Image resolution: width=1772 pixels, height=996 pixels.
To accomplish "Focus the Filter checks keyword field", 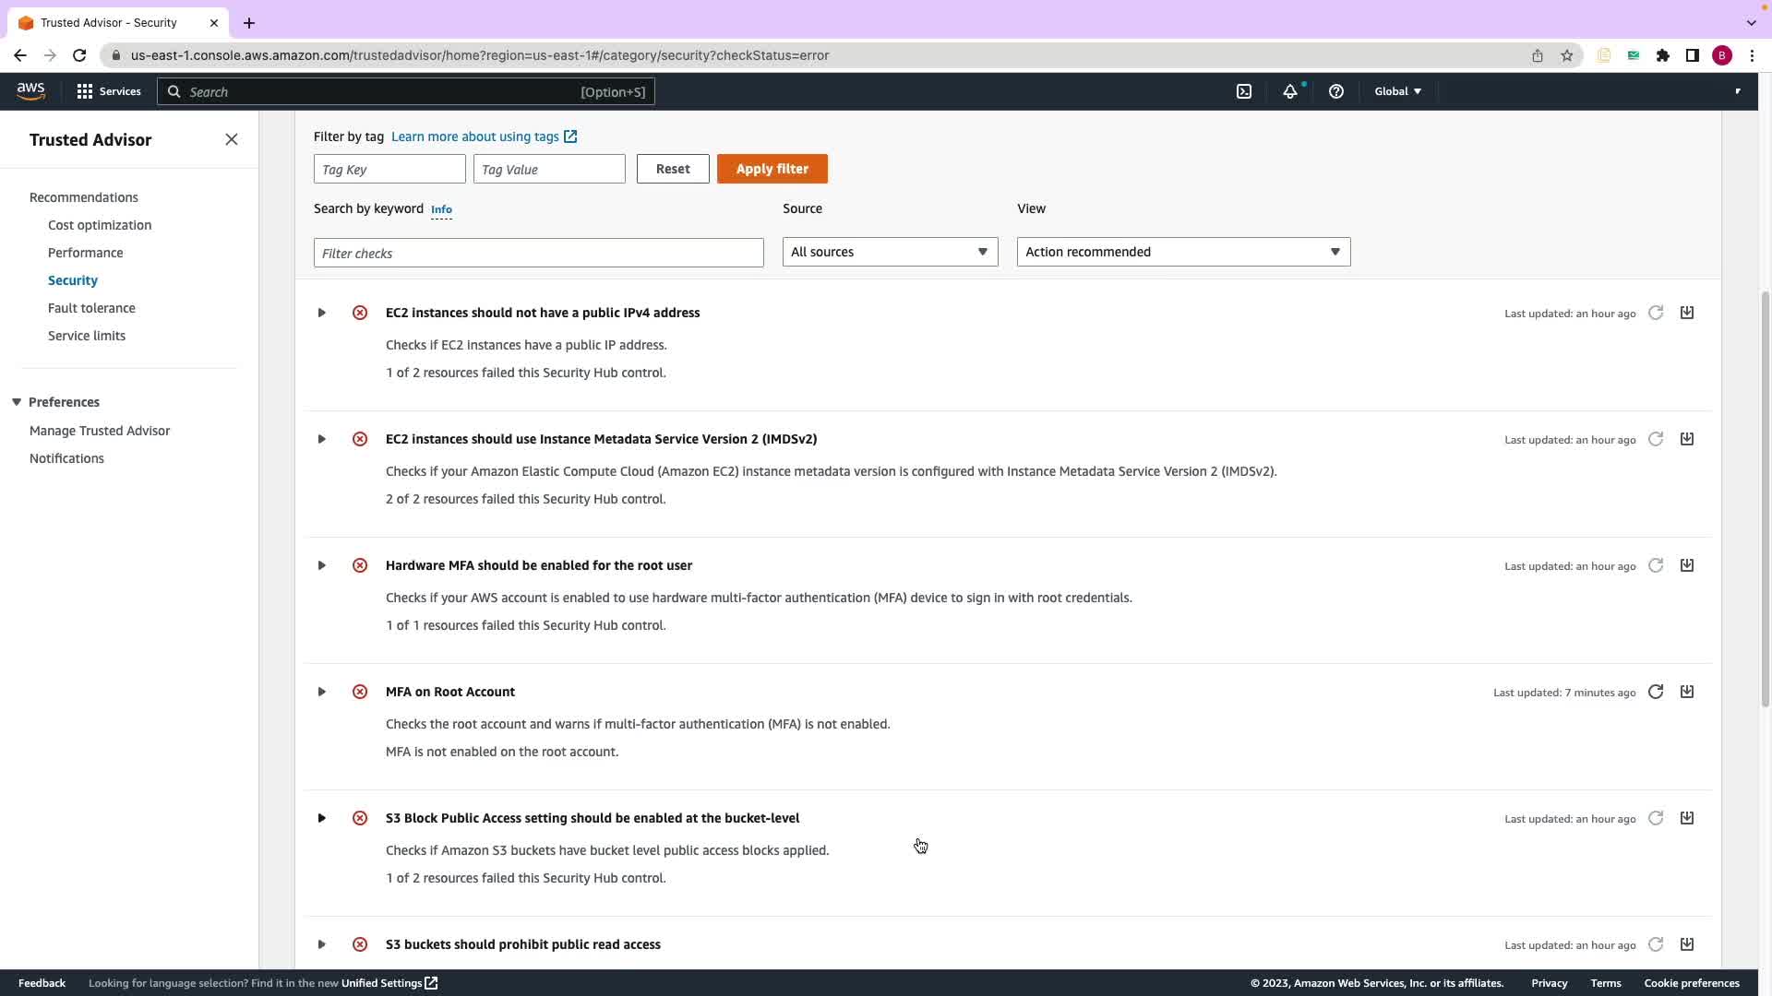I will click(x=538, y=253).
